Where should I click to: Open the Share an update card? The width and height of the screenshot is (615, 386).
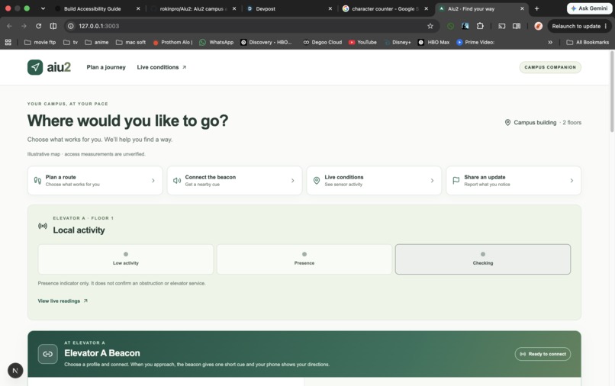pyautogui.click(x=514, y=181)
